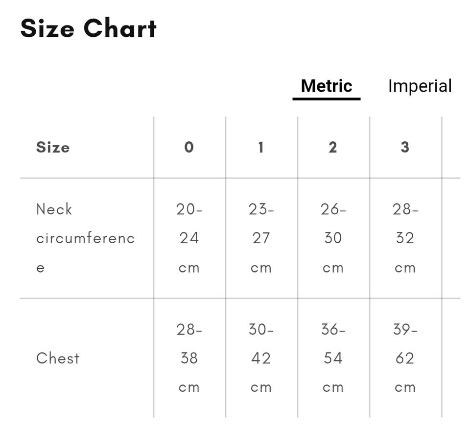The height and width of the screenshot is (432, 470).
Task: Switch to the Imperial tab
Action: [420, 86]
